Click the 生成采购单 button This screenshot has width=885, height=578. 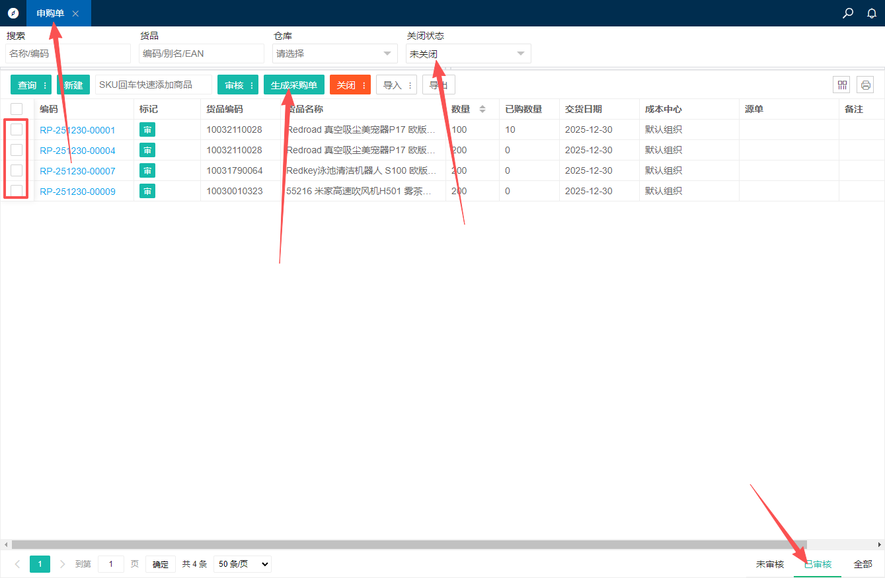[x=293, y=85]
